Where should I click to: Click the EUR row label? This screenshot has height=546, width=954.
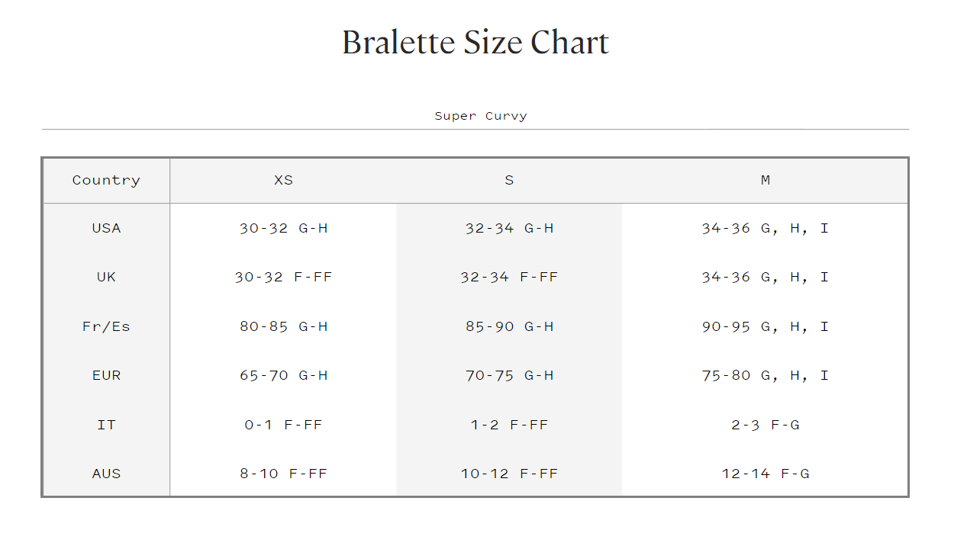click(106, 375)
